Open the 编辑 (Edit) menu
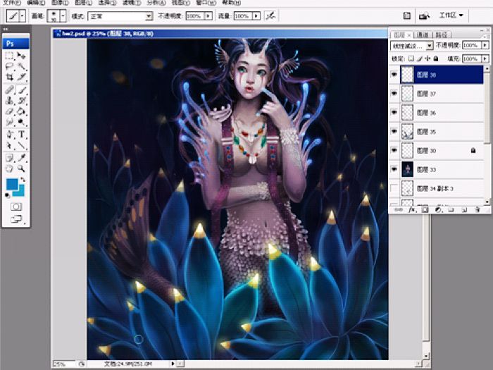This screenshot has height=370, width=493. click(x=36, y=3)
